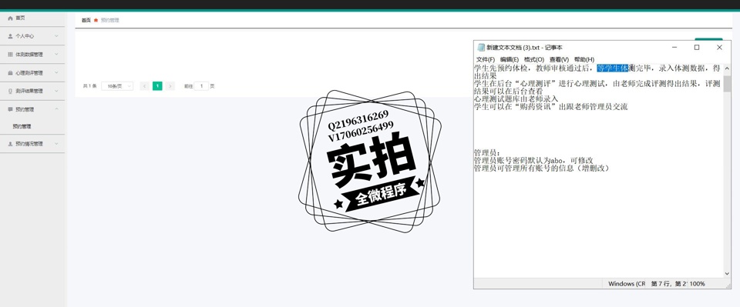The image size is (740, 307).
Task: Click the 首页 breadcrumb link
Action: (x=86, y=20)
